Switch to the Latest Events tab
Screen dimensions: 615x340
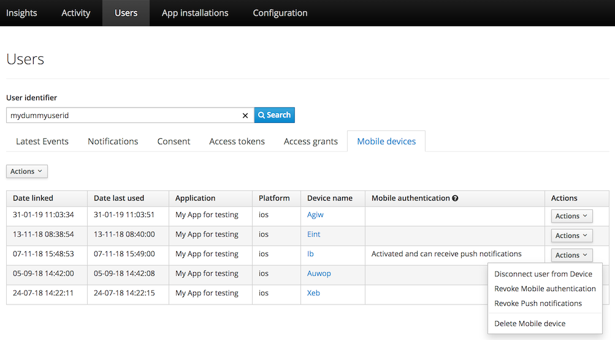click(x=42, y=141)
